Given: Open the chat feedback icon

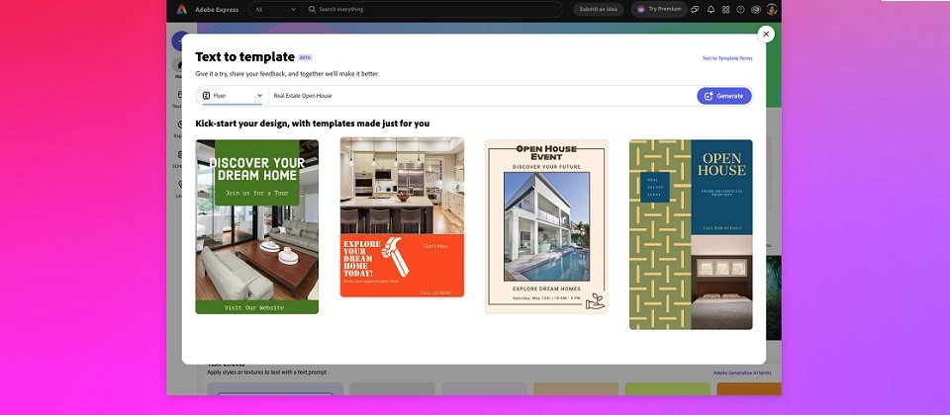Looking at the screenshot, I should (696, 9).
